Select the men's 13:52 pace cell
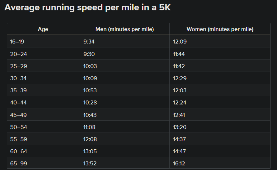Screen dimensions: 277x170 (x=90, y=163)
